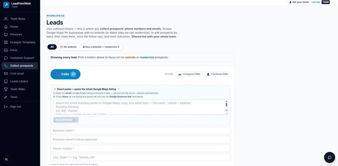The height and width of the screenshot is (166, 338).
Task: Click the textarea scrollbar up arrow
Action: [x=226, y=101]
